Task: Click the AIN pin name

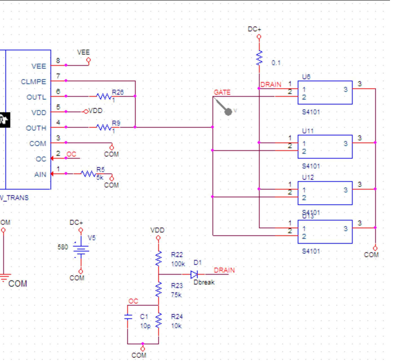Action: pyautogui.click(x=40, y=175)
